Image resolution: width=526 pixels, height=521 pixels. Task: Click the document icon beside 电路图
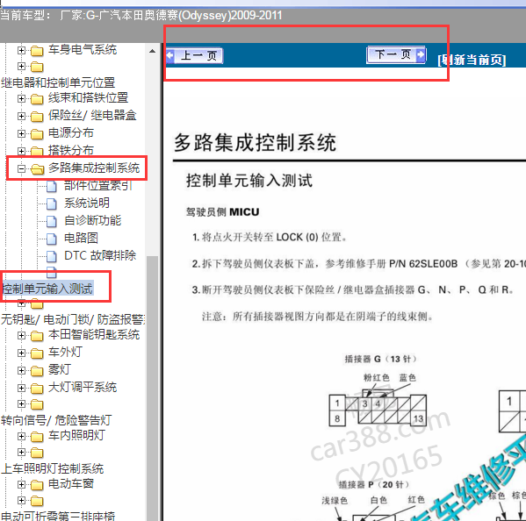[x=51, y=239]
